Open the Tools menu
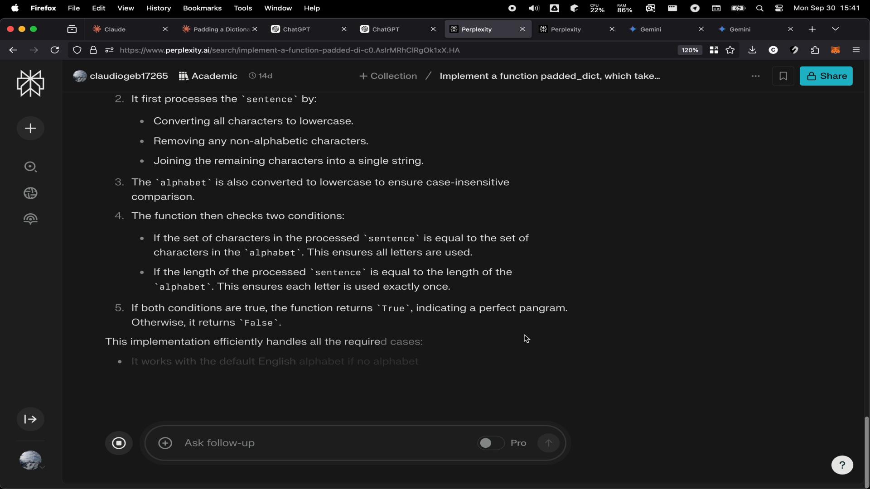Viewport: 870px width, 489px height. [243, 8]
